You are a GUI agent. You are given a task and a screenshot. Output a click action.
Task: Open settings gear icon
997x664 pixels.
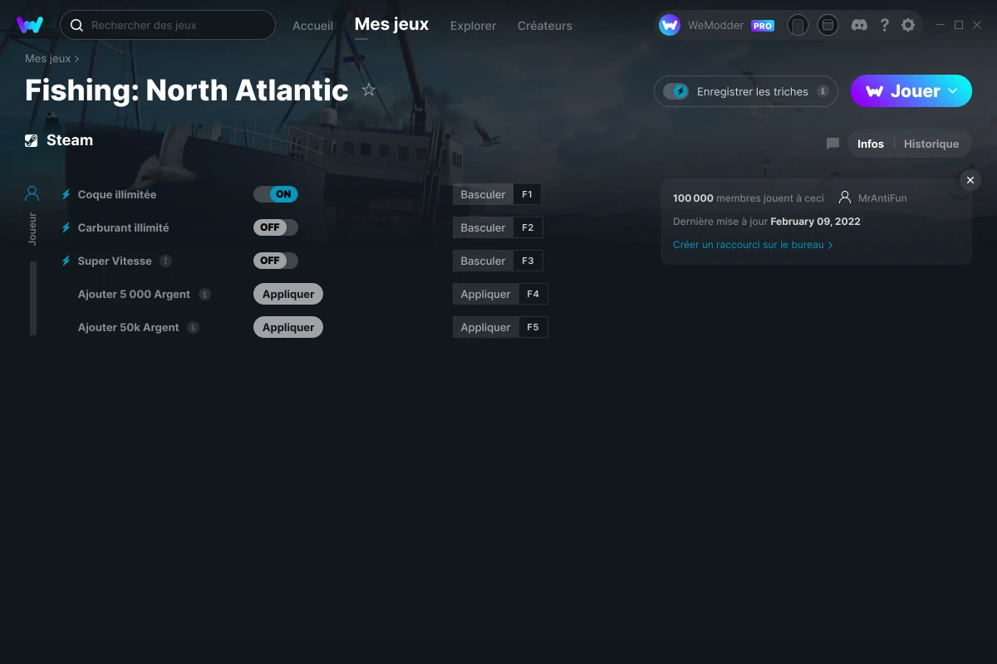coord(908,25)
